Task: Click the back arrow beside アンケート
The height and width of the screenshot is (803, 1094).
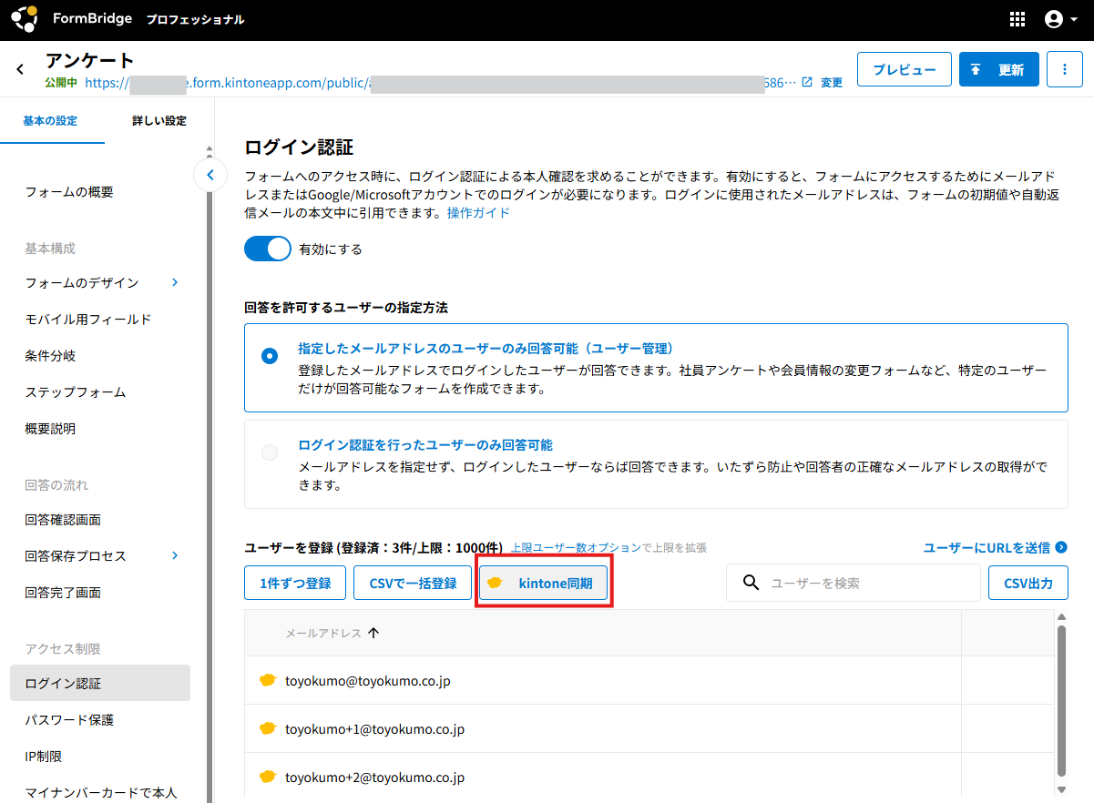Action: point(20,69)
